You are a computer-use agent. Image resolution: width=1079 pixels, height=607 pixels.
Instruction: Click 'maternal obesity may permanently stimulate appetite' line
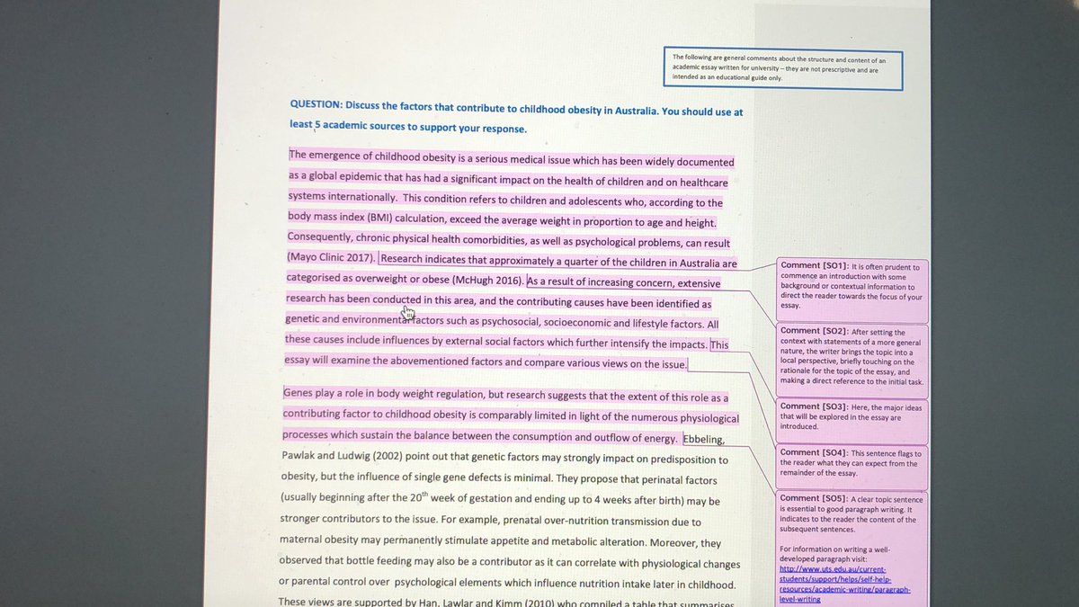click(501, 541)
